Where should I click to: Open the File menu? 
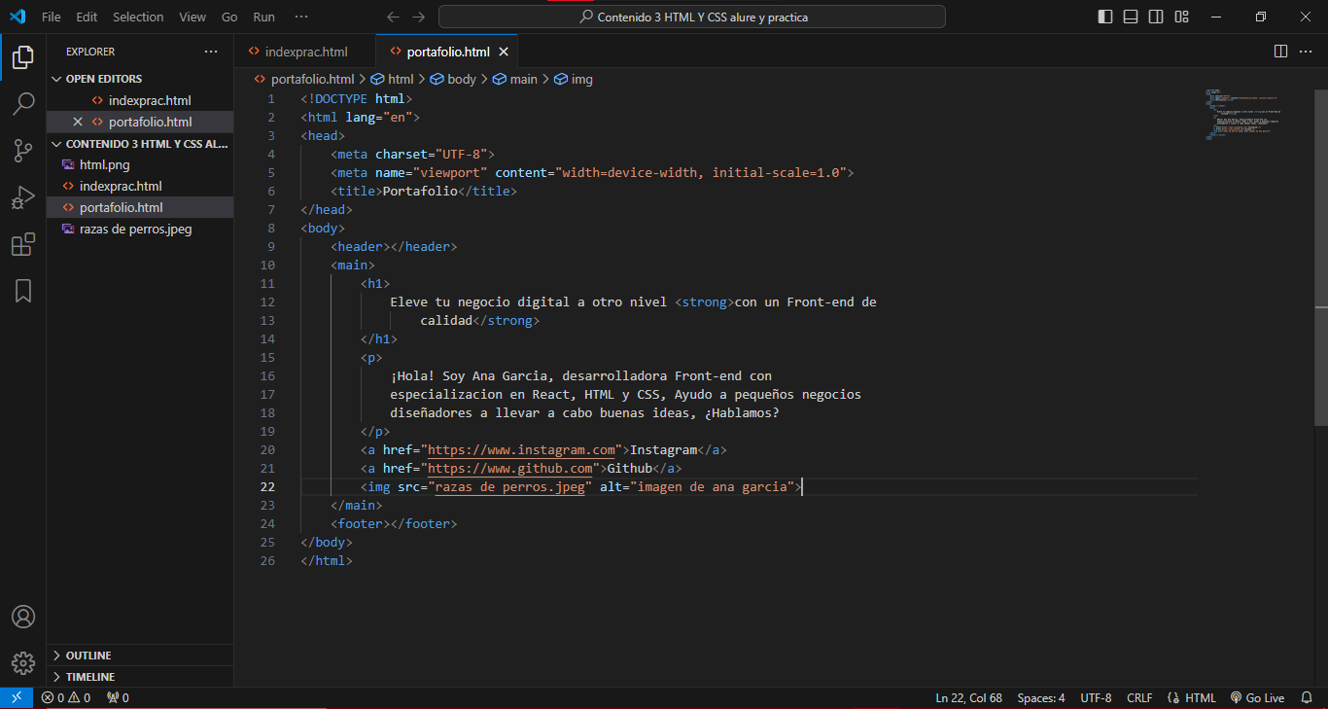click(52, 17)
